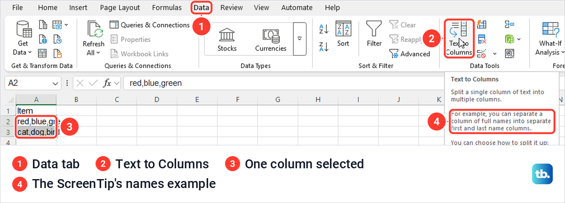Screen dimensions: 565x203
Task: Click Text to Columns
Action: pyautogui.click(x=459, y=38)
